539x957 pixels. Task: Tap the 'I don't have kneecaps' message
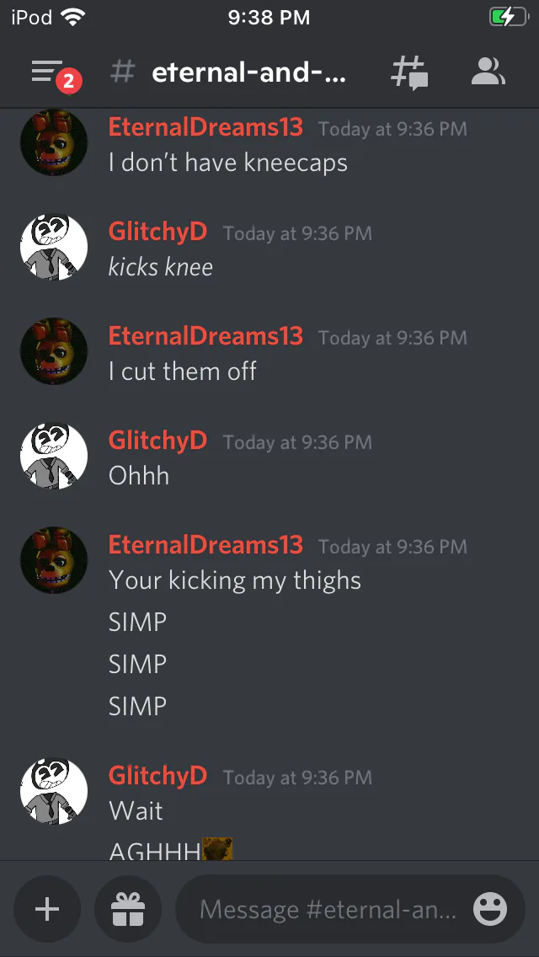[x=228, y=163]
